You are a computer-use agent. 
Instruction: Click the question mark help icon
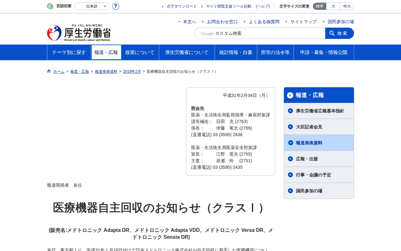tap(116, 6)
